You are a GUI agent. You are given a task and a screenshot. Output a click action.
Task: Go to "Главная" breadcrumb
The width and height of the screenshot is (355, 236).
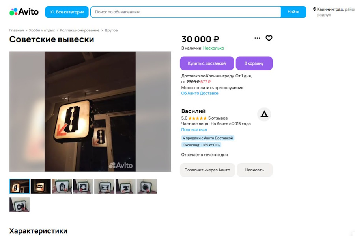17,30
